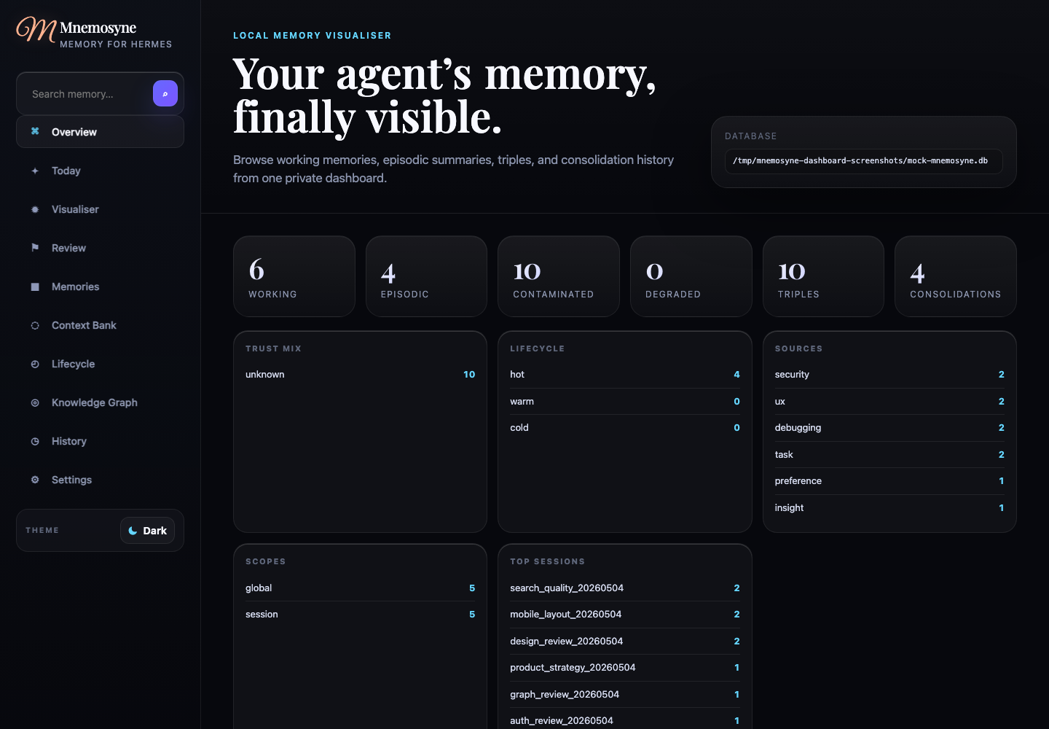Screen dimensions: 1049x729
Task: Click the database path field
Action: [863, 161]
